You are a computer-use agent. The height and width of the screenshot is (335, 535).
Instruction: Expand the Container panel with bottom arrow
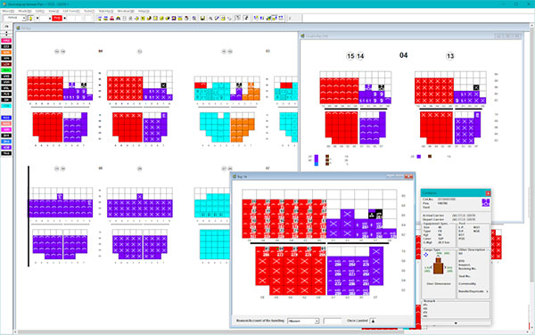(x=456, y=323)
